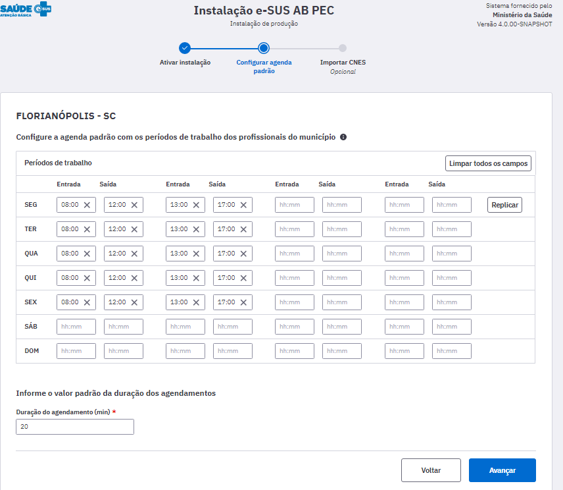Clear the TER second saída 17:00 field

point(243,229)
